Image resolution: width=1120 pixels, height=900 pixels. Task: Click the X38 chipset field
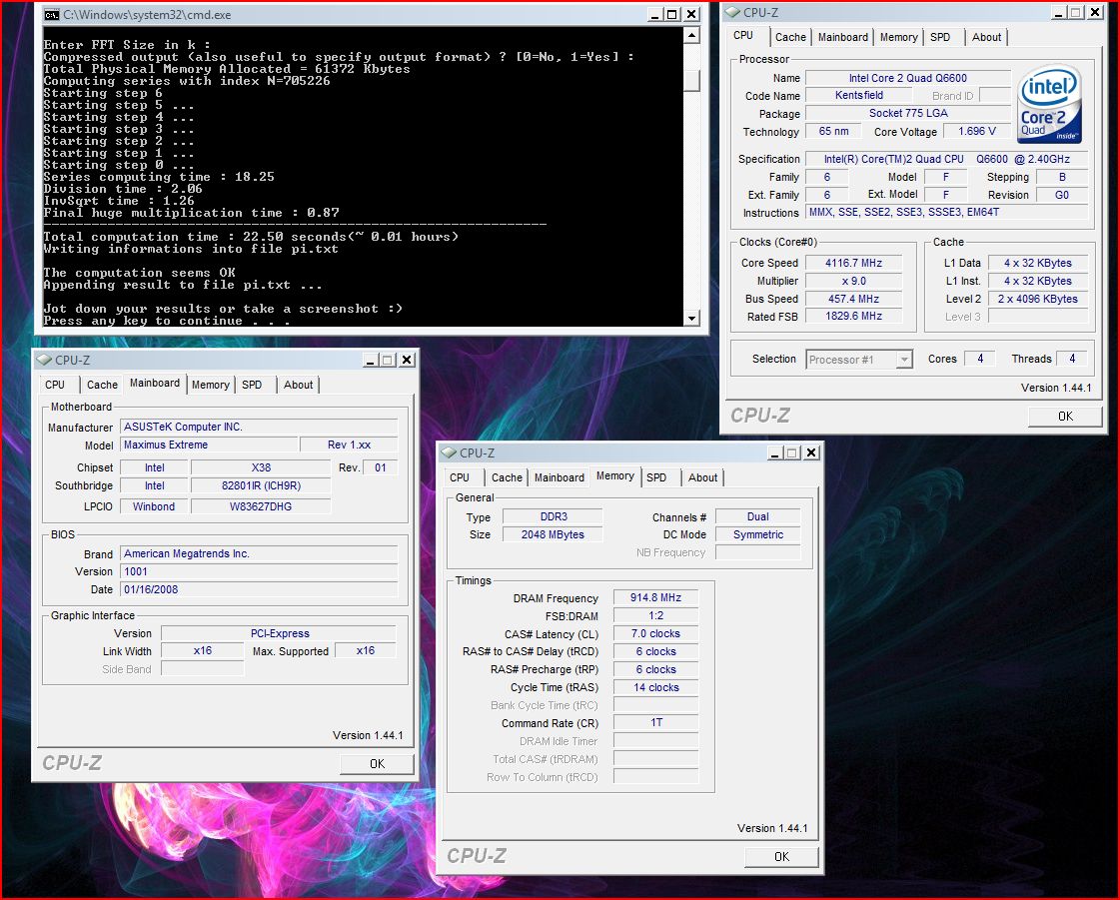261,467
